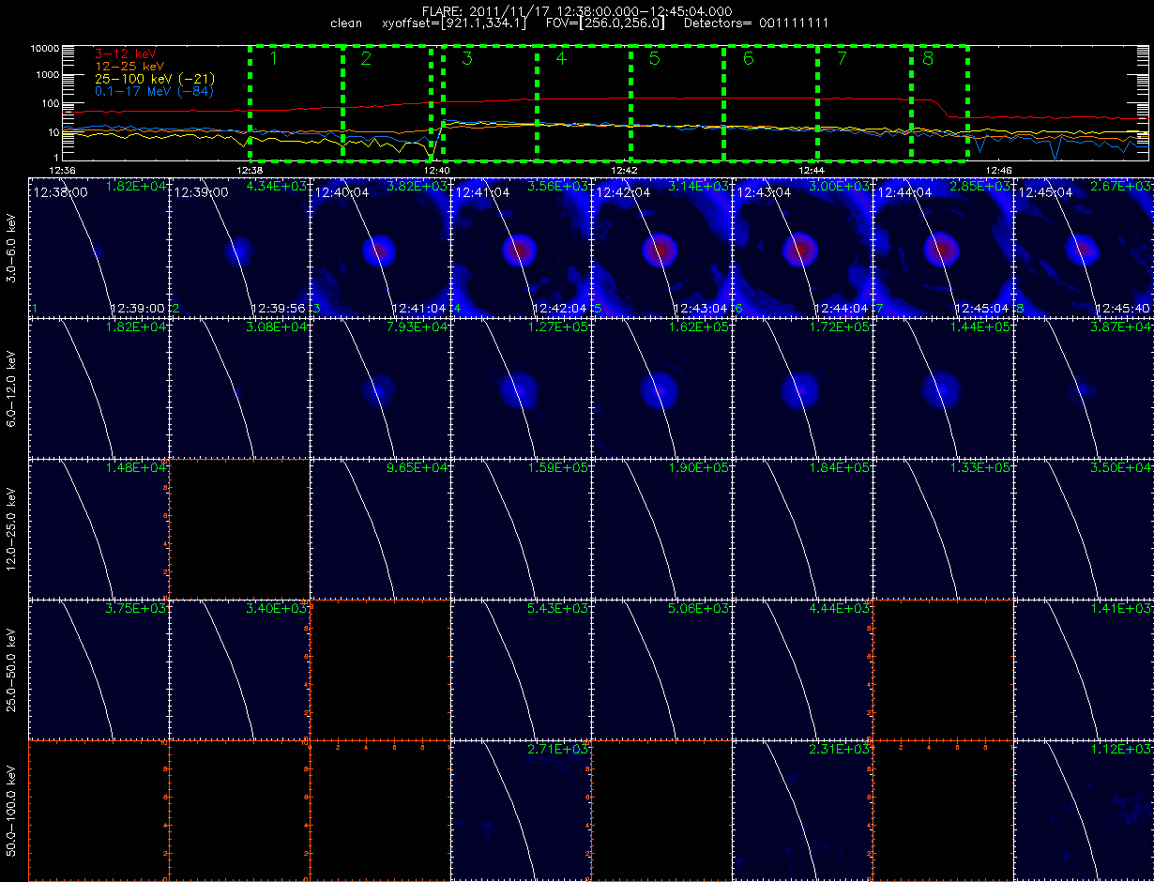The width and height of the screenshot is (1154, 882).
Task: Select the 'clean' algorithm label in header
Action: click(346, 23)
